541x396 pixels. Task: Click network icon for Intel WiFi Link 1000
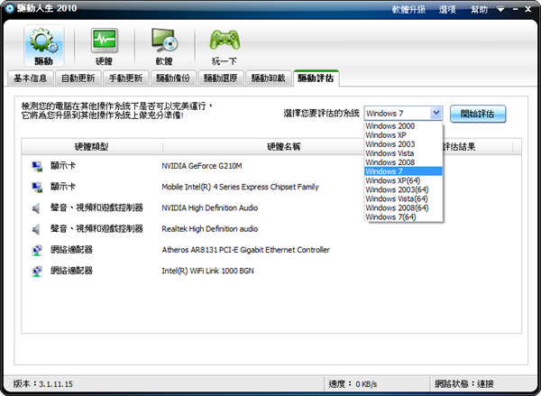(37, 272)
